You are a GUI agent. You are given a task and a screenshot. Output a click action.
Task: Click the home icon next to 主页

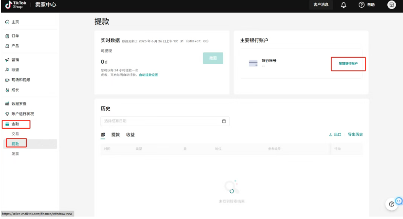7,22
